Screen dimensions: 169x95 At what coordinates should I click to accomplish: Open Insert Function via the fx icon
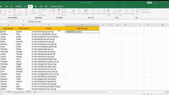23,21
